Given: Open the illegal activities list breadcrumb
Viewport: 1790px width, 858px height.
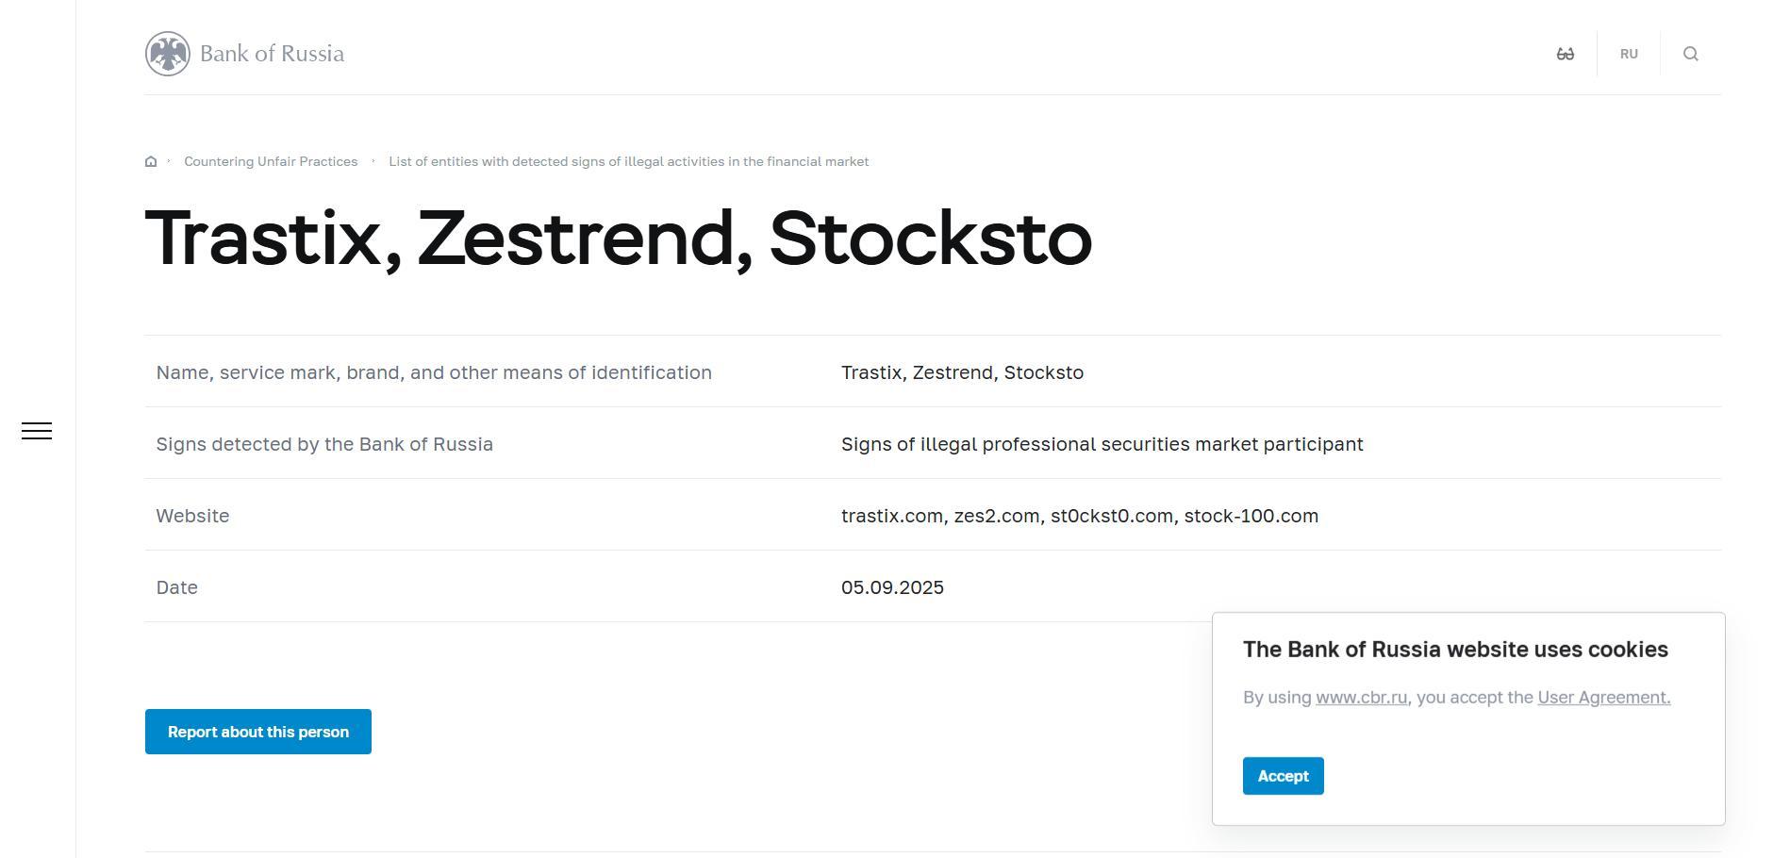Looking at the screenshot, I should pos(628,161).
